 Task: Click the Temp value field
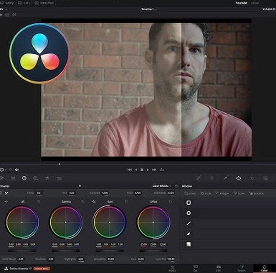[x=39, y=193]
